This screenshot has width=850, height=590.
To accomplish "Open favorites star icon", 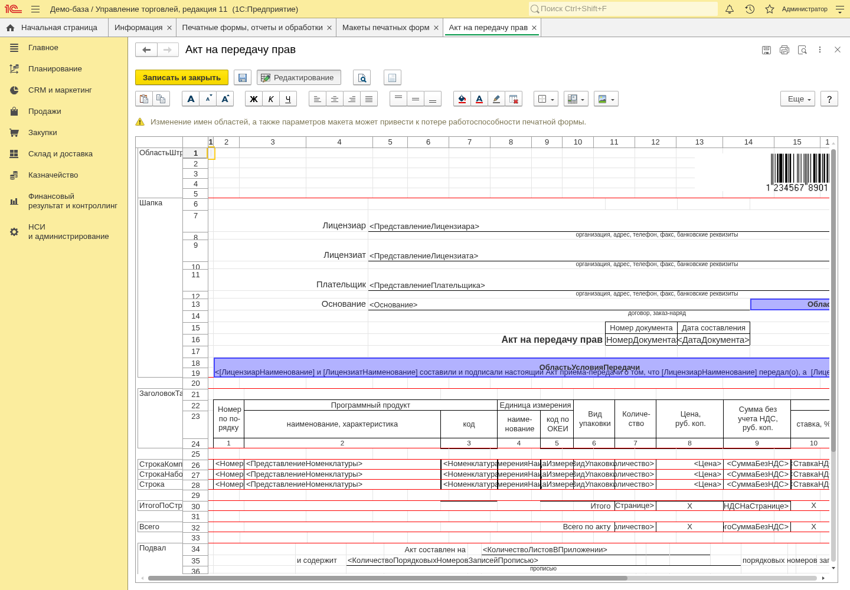I will tap(770, 9).
